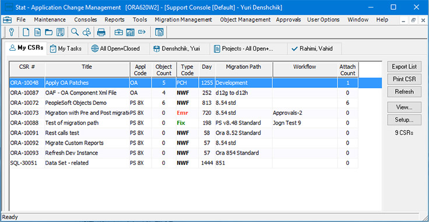Click the key icon in toolbar

click(x=11, y=32)
